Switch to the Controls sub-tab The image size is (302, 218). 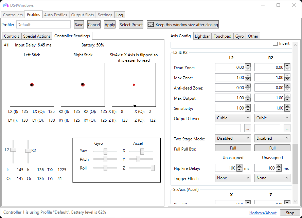12,36
